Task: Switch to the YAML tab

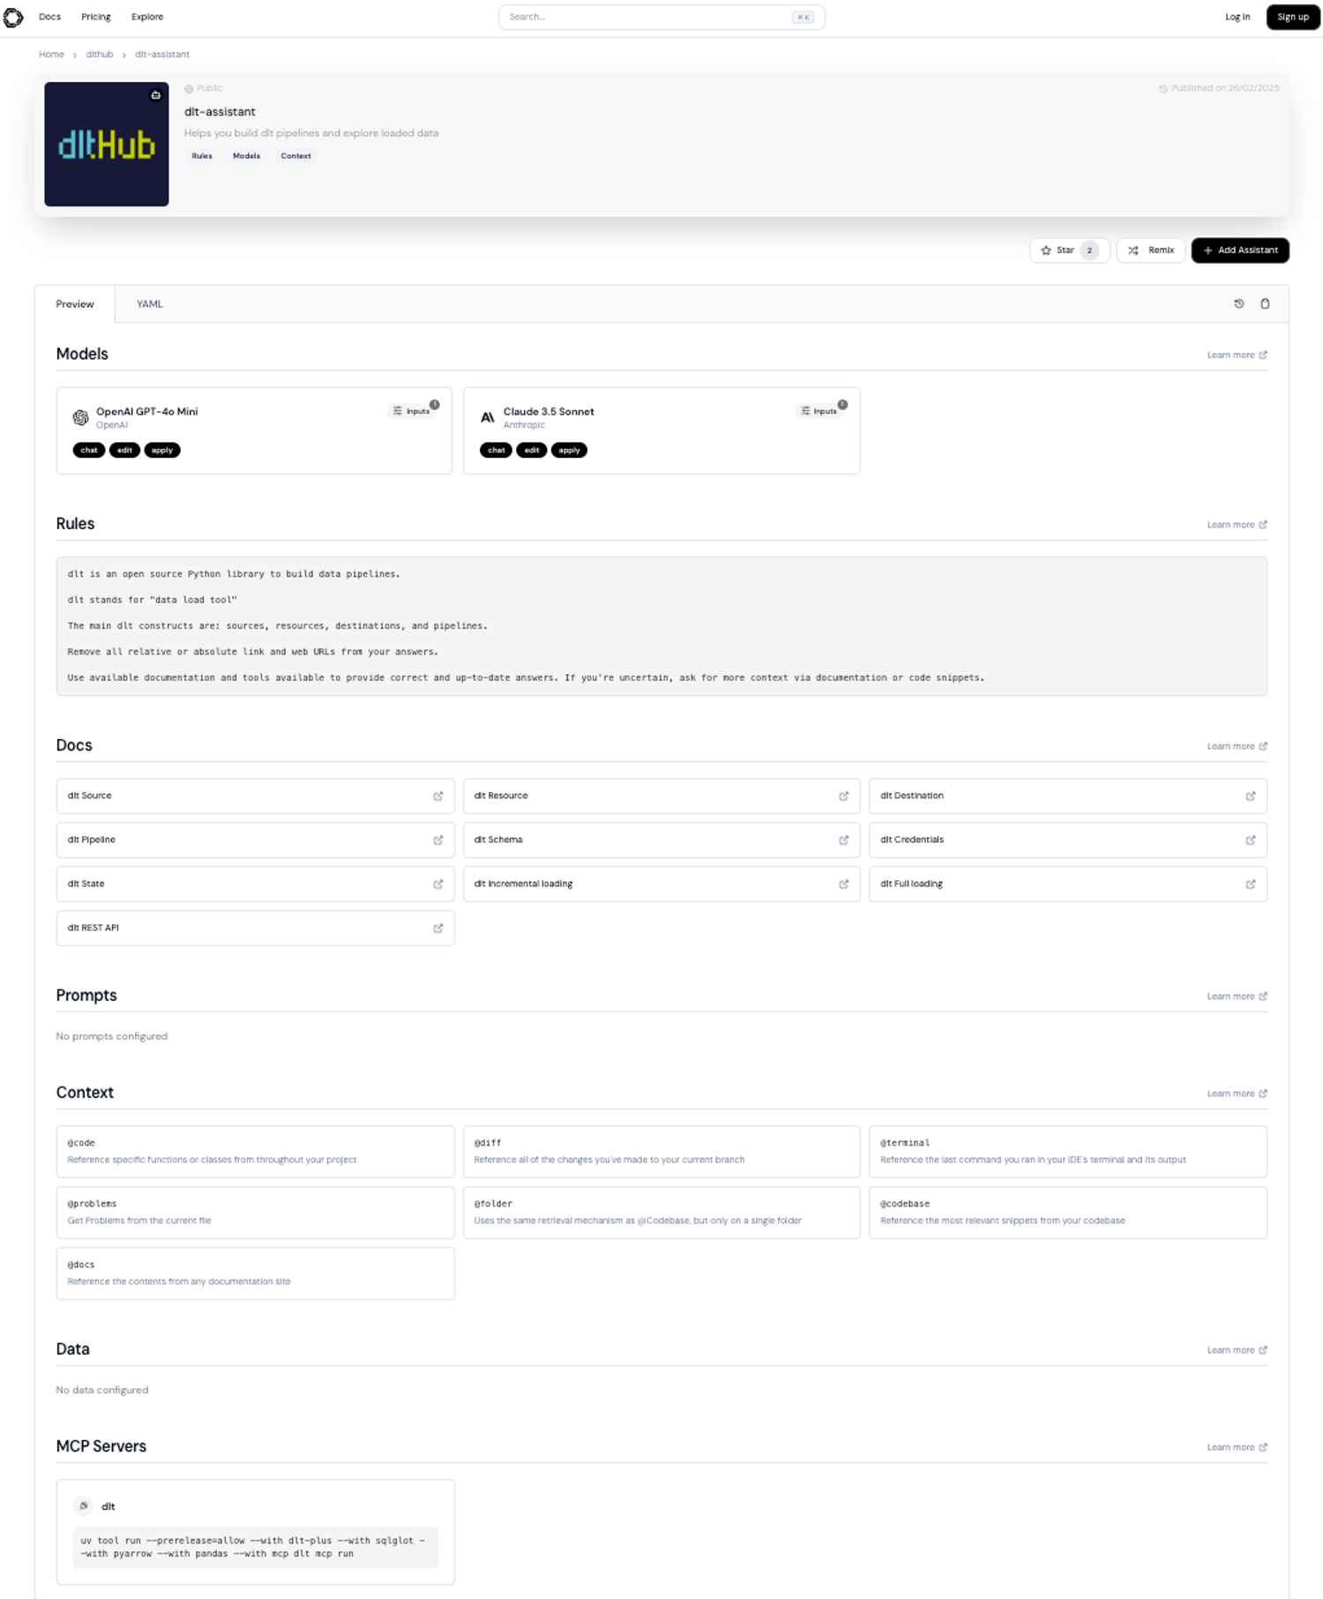Action: pyautogui.click(x=149, y=304)
